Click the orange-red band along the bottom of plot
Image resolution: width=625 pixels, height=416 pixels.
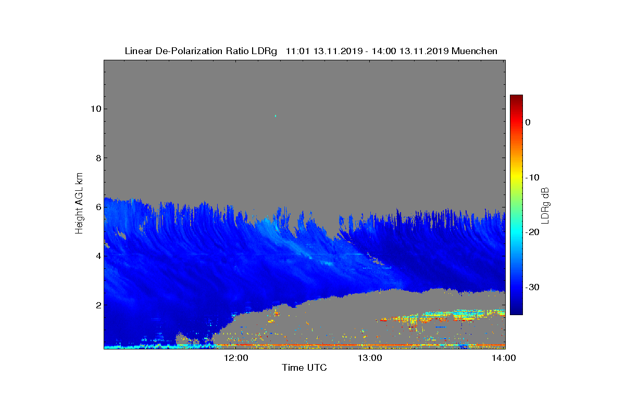tap(359, 345)
